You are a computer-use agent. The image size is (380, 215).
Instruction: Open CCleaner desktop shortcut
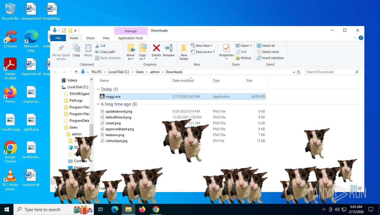pos(10,39)
